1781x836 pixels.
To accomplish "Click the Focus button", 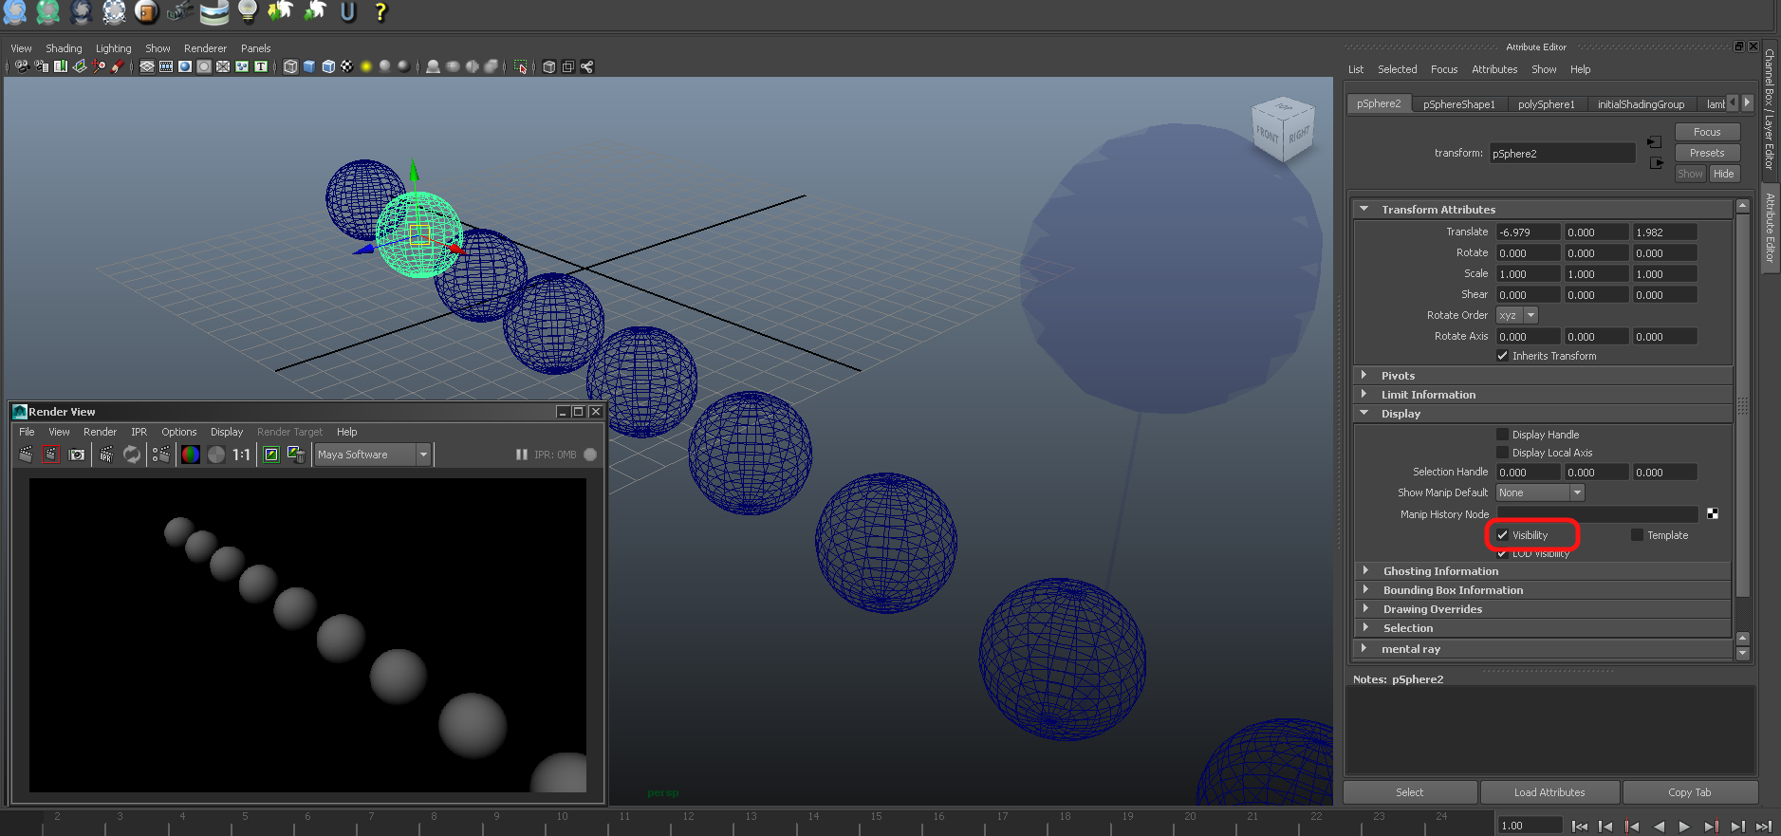I will click(x=1707, y=132).
